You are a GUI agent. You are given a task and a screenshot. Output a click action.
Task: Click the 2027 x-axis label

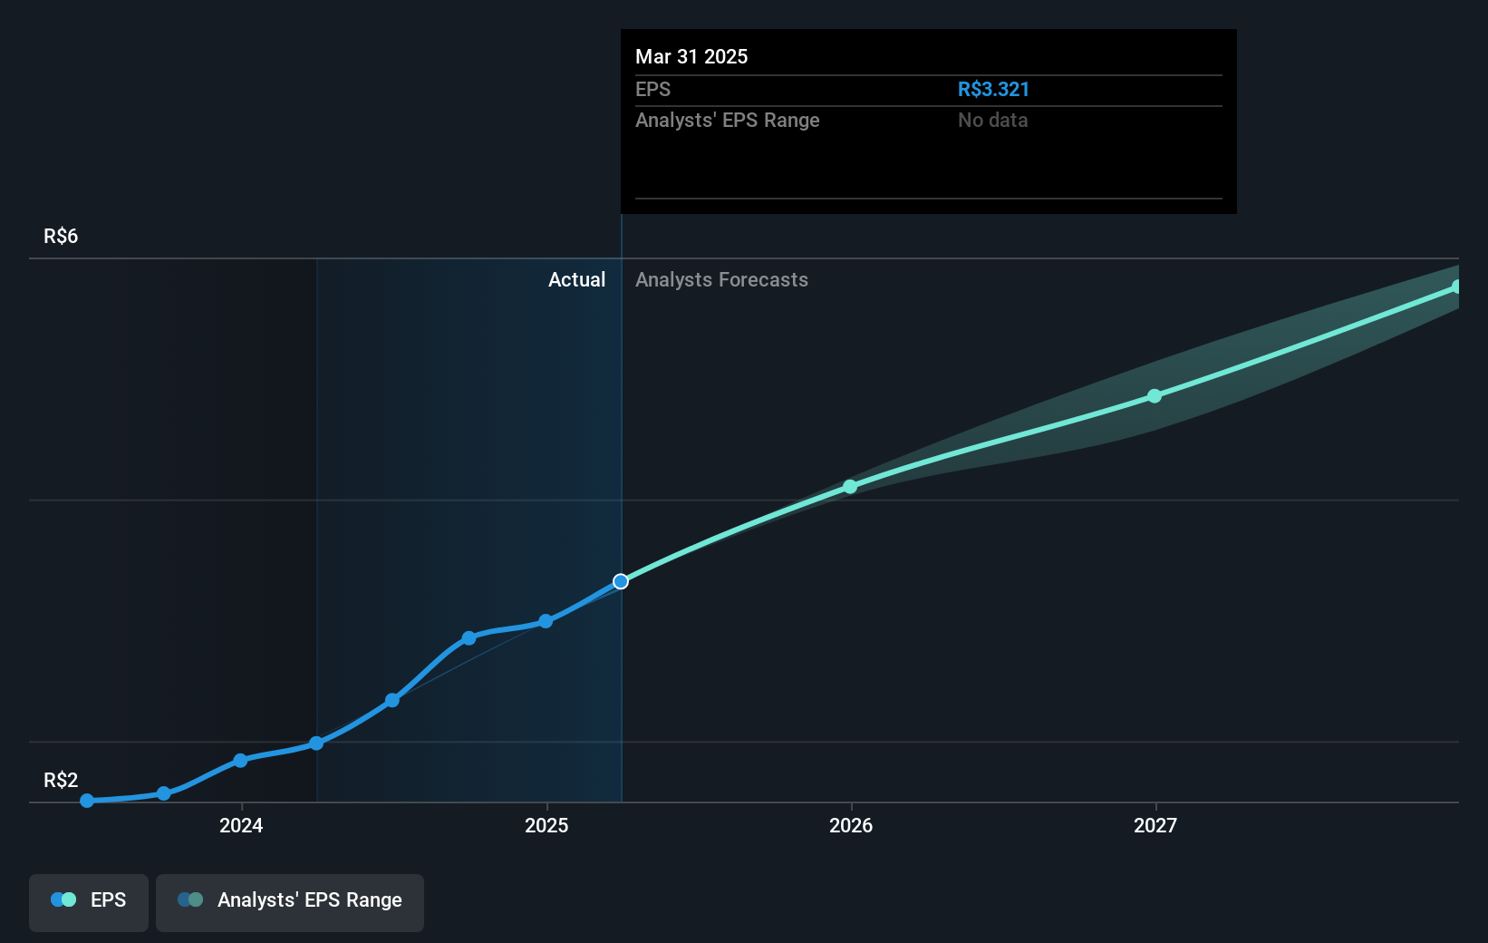(1155, 825)
